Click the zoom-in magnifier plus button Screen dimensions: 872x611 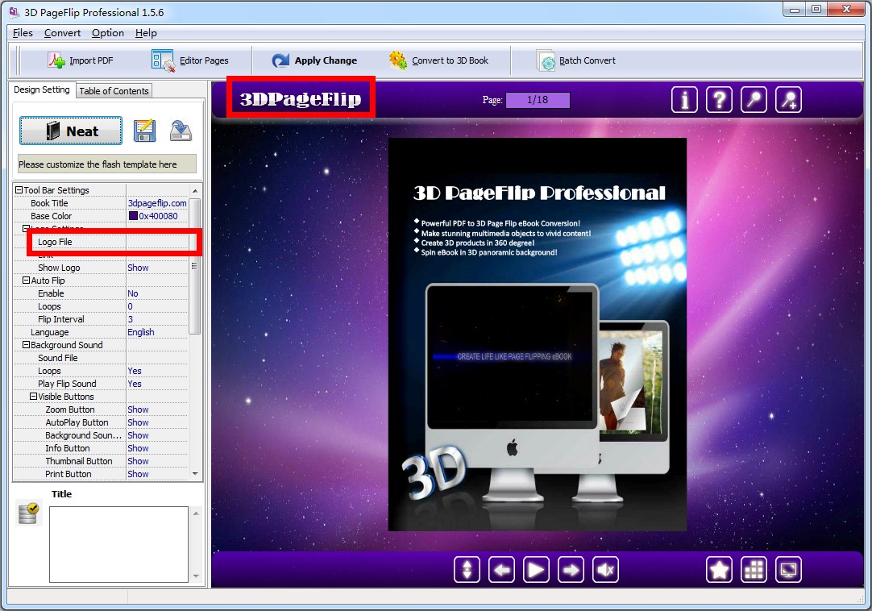[x=788, y=100]
